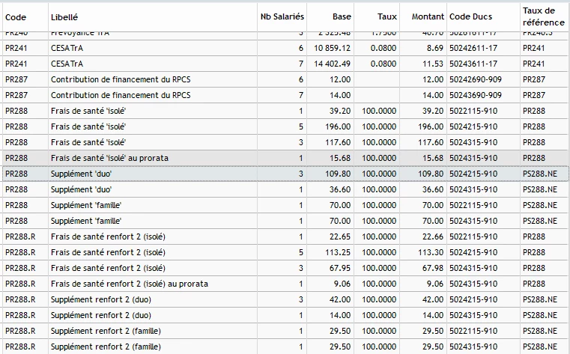Select Frais de santé 'isolé' row with 39.20
570x354 pixels.
[x=285, y=111]
